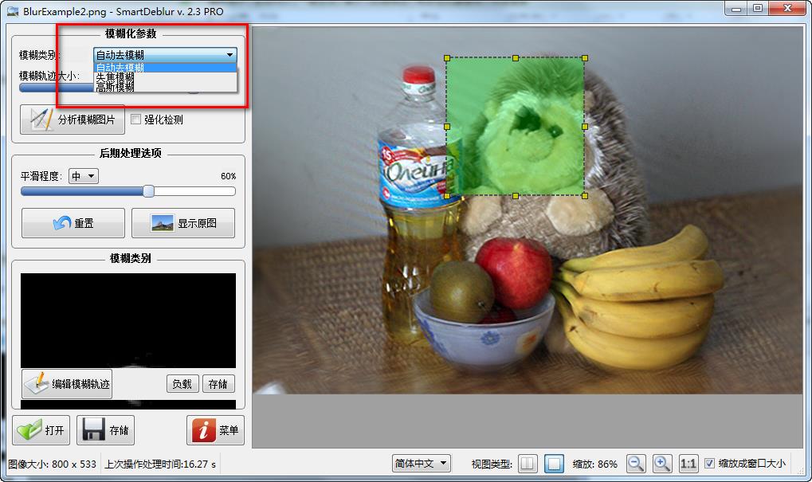
Task: Click the 打开 open file button
Action: [x=41, y=429]
